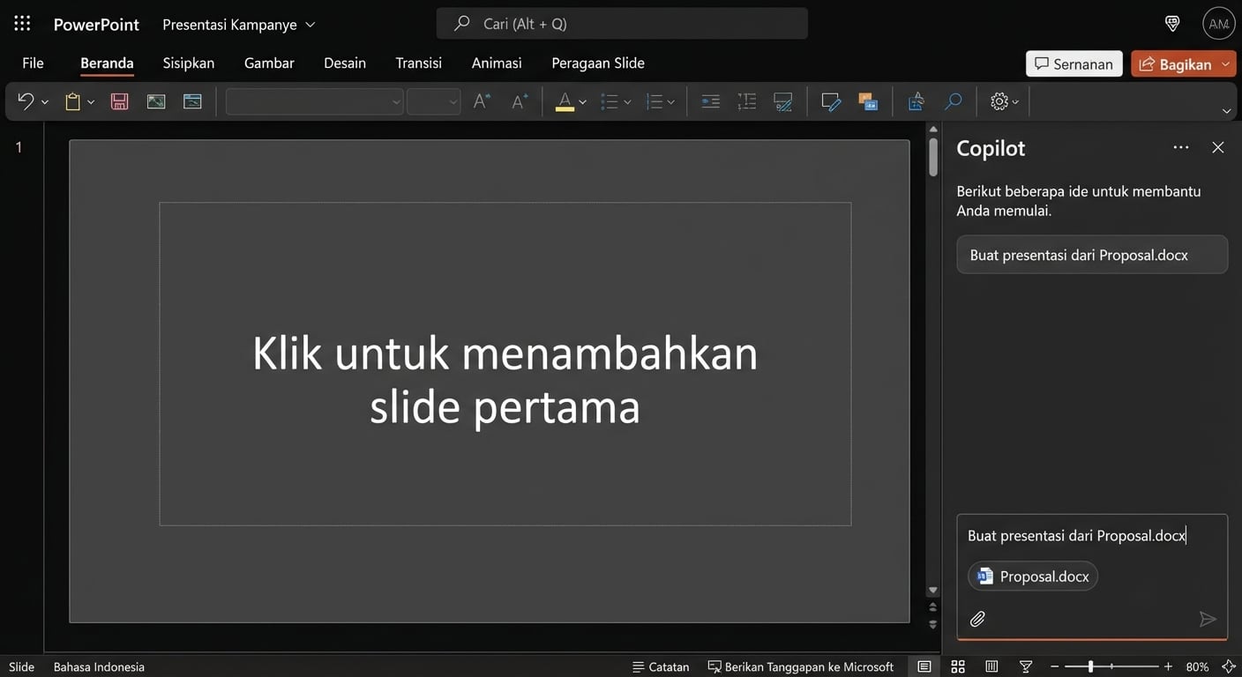Viewport: 1242px width, 677px height.
Task: Toggle the Sernanan comments pane
Action: point(1073,63)
